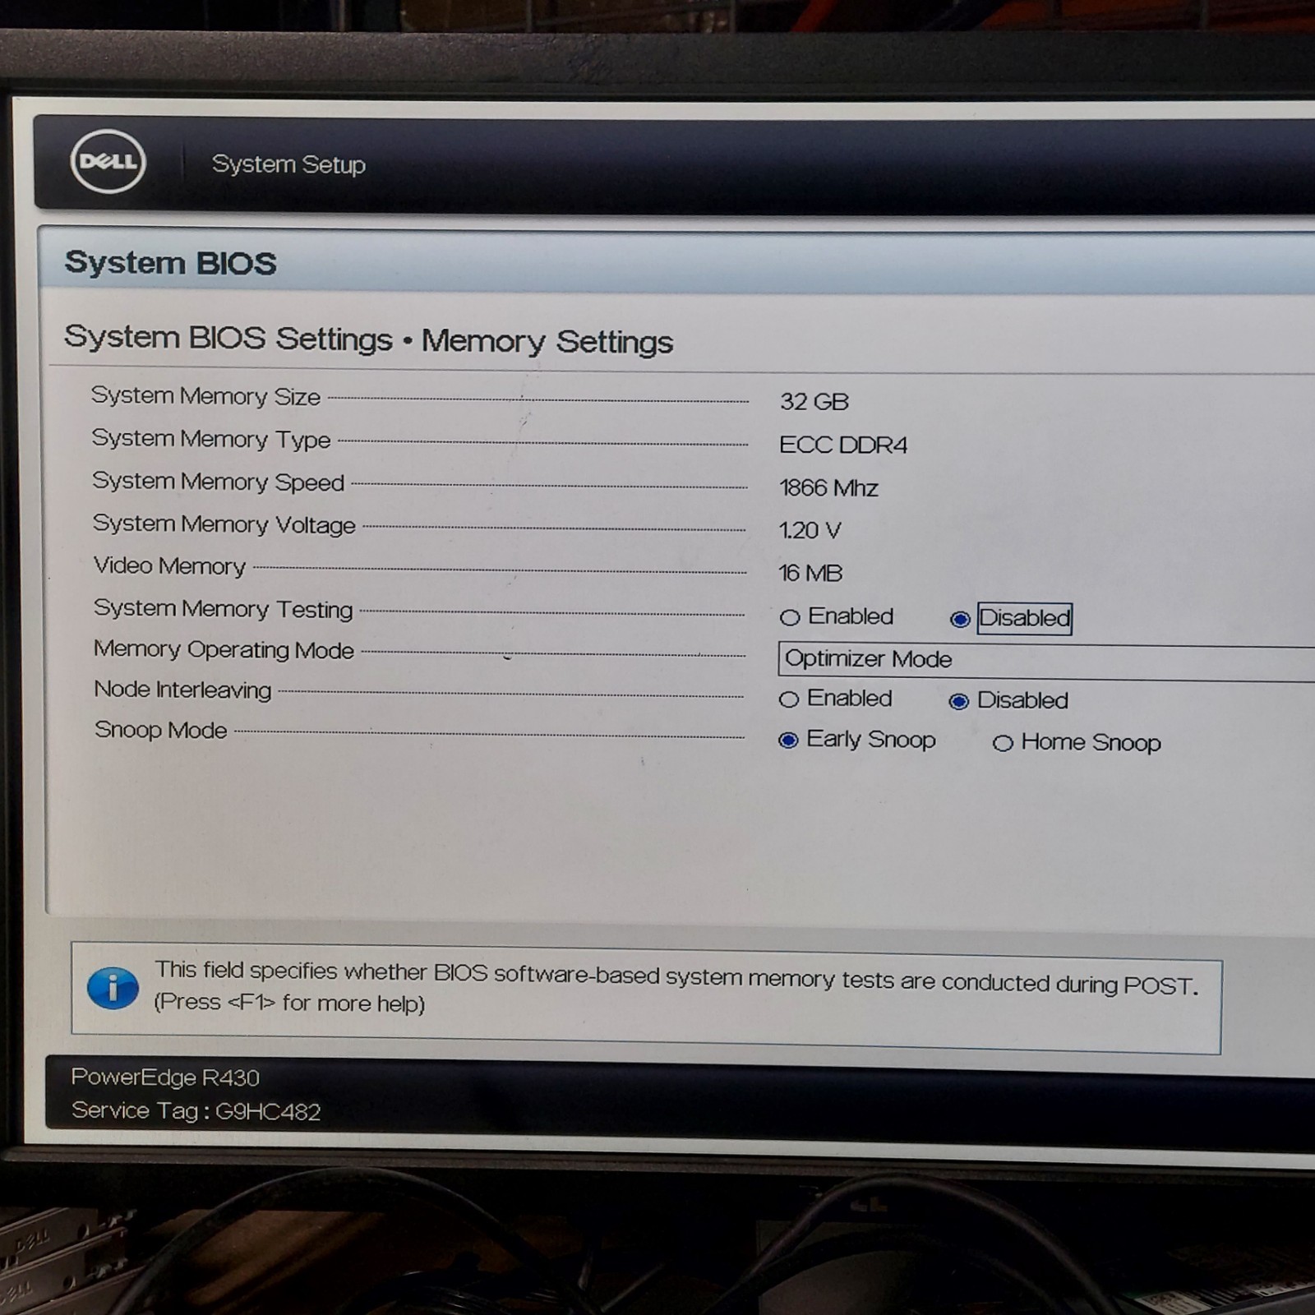
Task: Click the 16 MB video memory value
Action: [x=810, y=573]
